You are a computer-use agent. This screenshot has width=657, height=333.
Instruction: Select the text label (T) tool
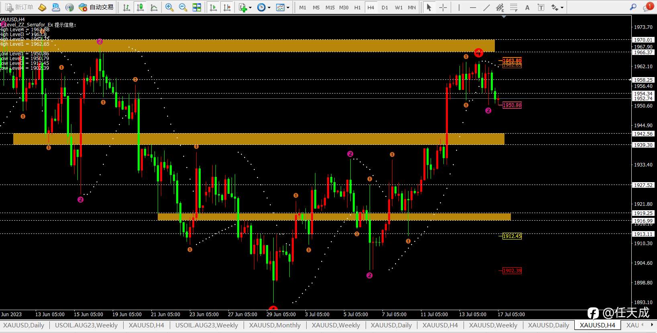[x=541, y=7]
